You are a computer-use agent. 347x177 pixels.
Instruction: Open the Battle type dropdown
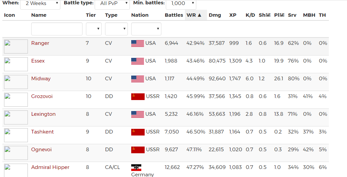[112, 4]
